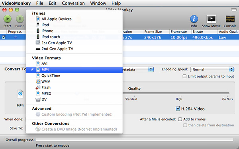Open the Conversion menu
The width and height of the screenshot is (239, 149).
73,3
